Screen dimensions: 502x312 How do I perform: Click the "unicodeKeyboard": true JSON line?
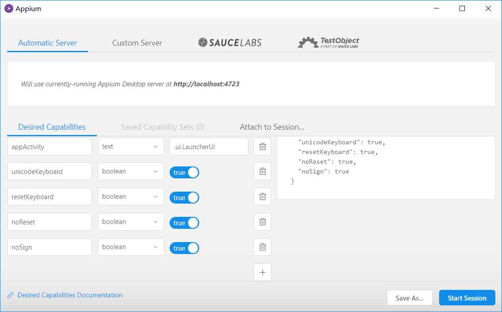[x=342, y=143]
